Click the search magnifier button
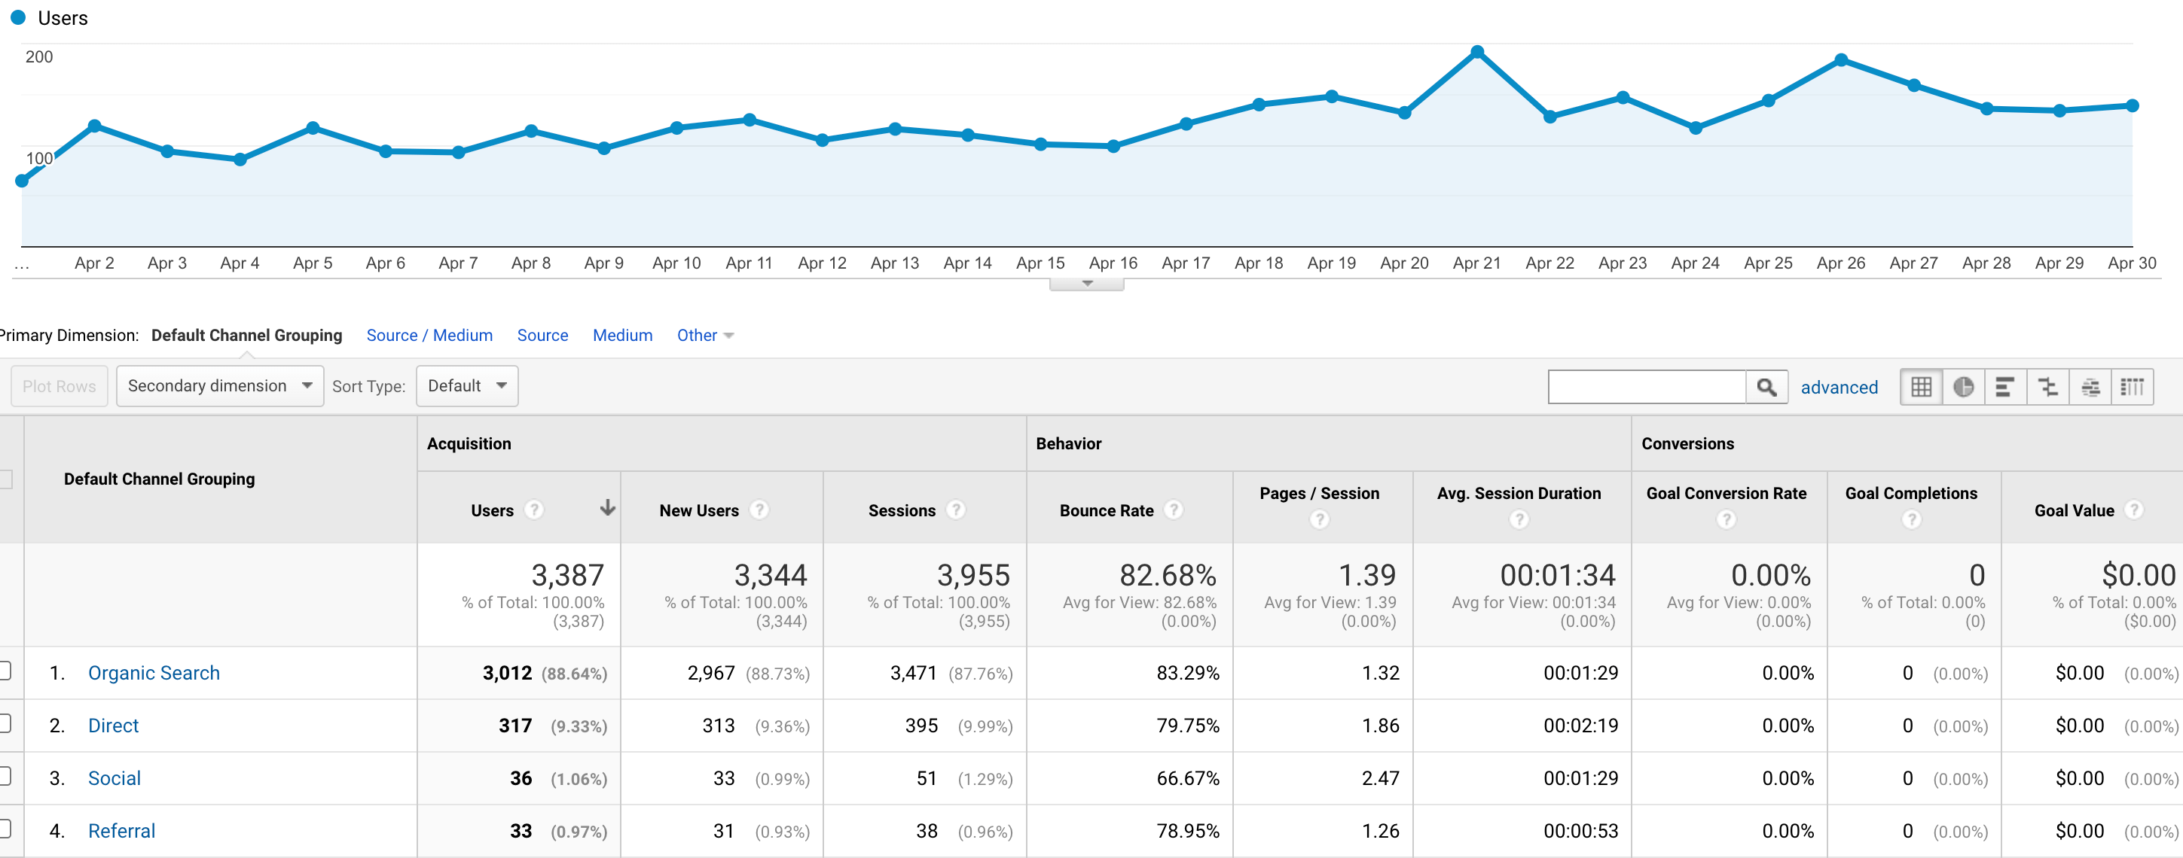This screenshot has height=858, width=2183. point(1767,387)
